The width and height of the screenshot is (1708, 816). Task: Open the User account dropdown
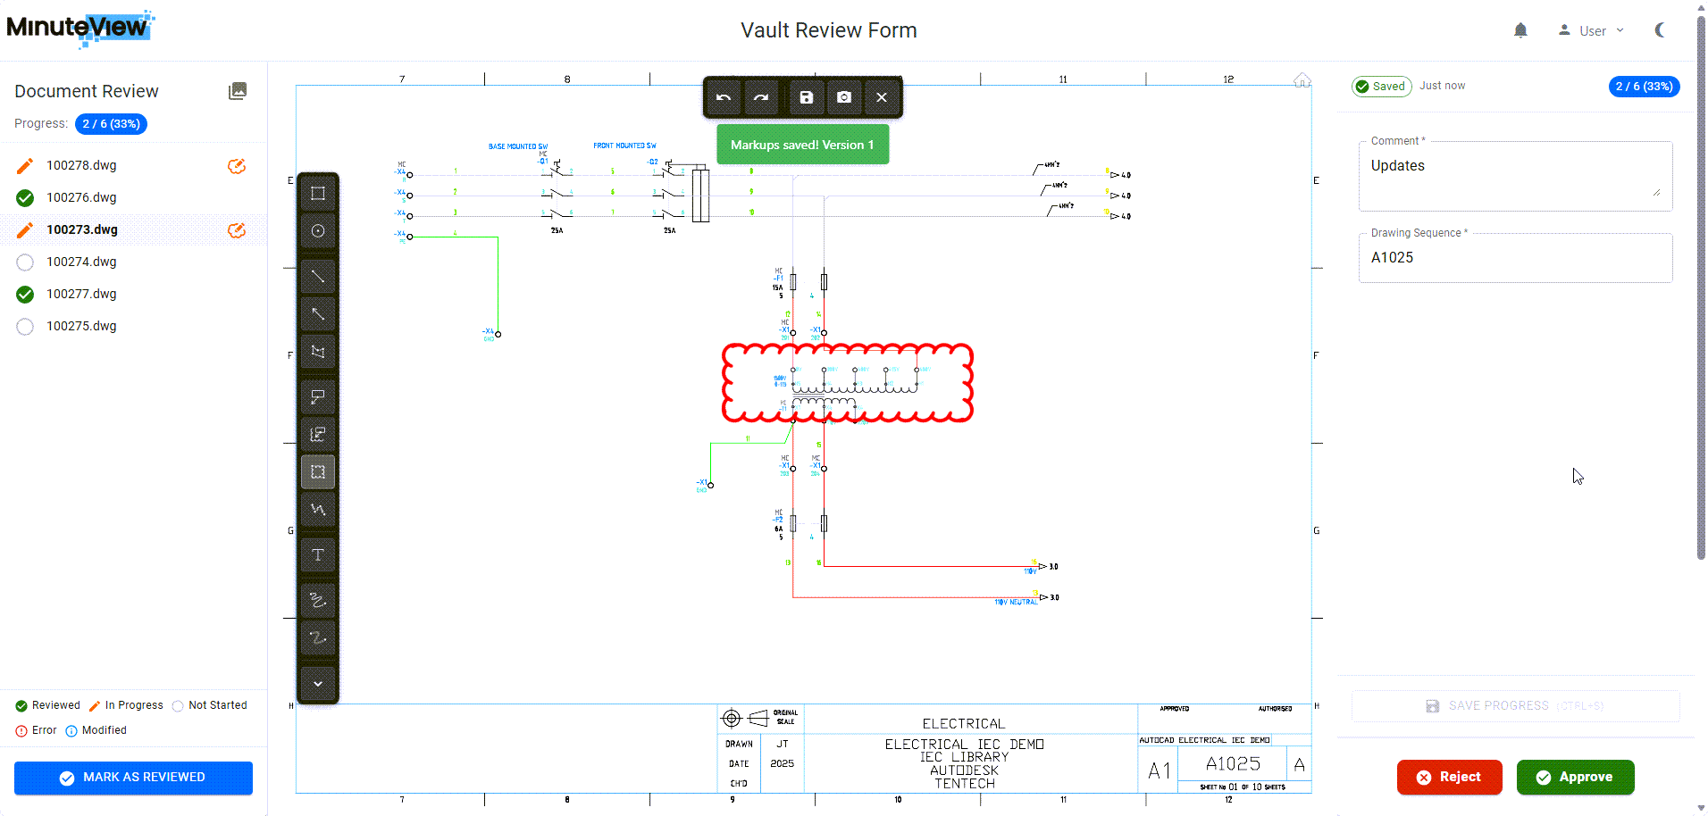[1593, 30]
